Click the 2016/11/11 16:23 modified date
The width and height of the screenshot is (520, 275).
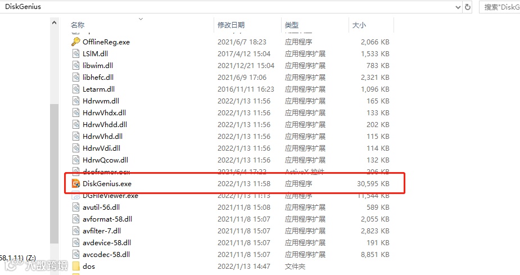click(246, 89)
